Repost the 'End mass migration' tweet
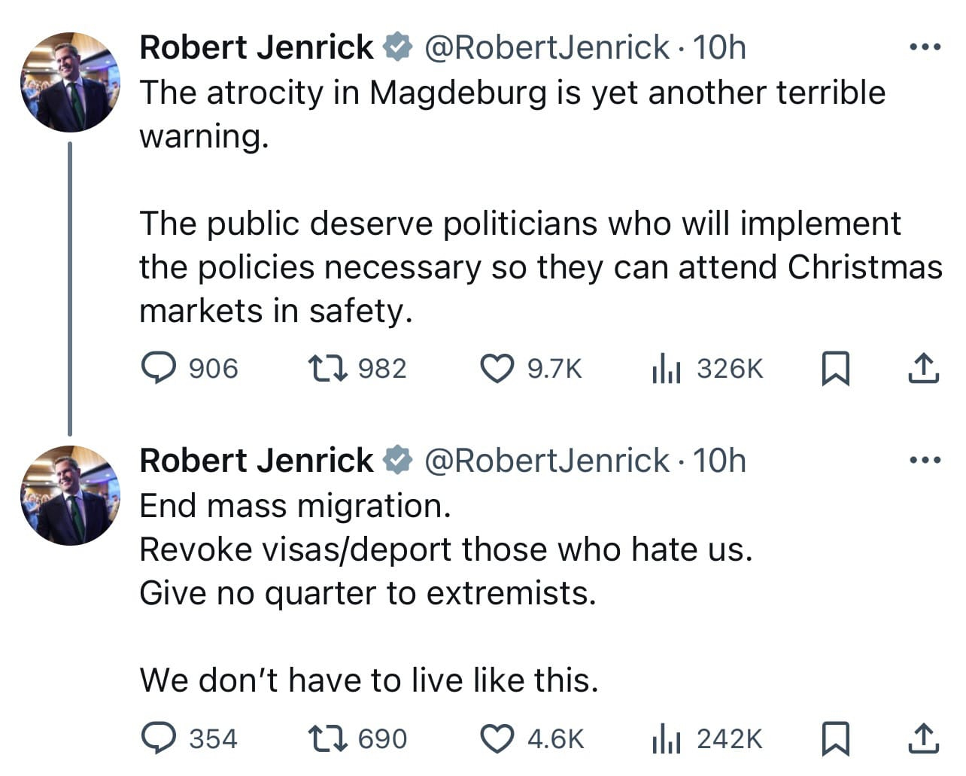 click(x=327, y=738)
